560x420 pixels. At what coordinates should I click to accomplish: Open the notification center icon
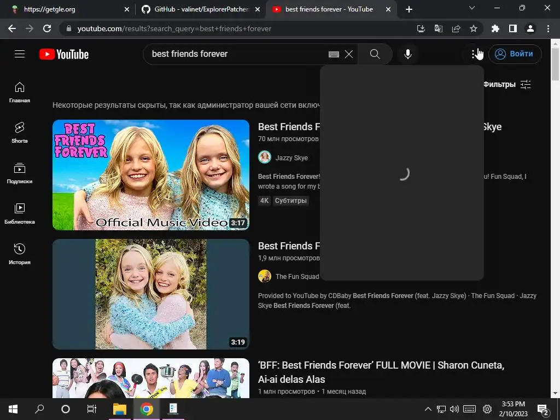pyautogui.click(x=543, y=410)
